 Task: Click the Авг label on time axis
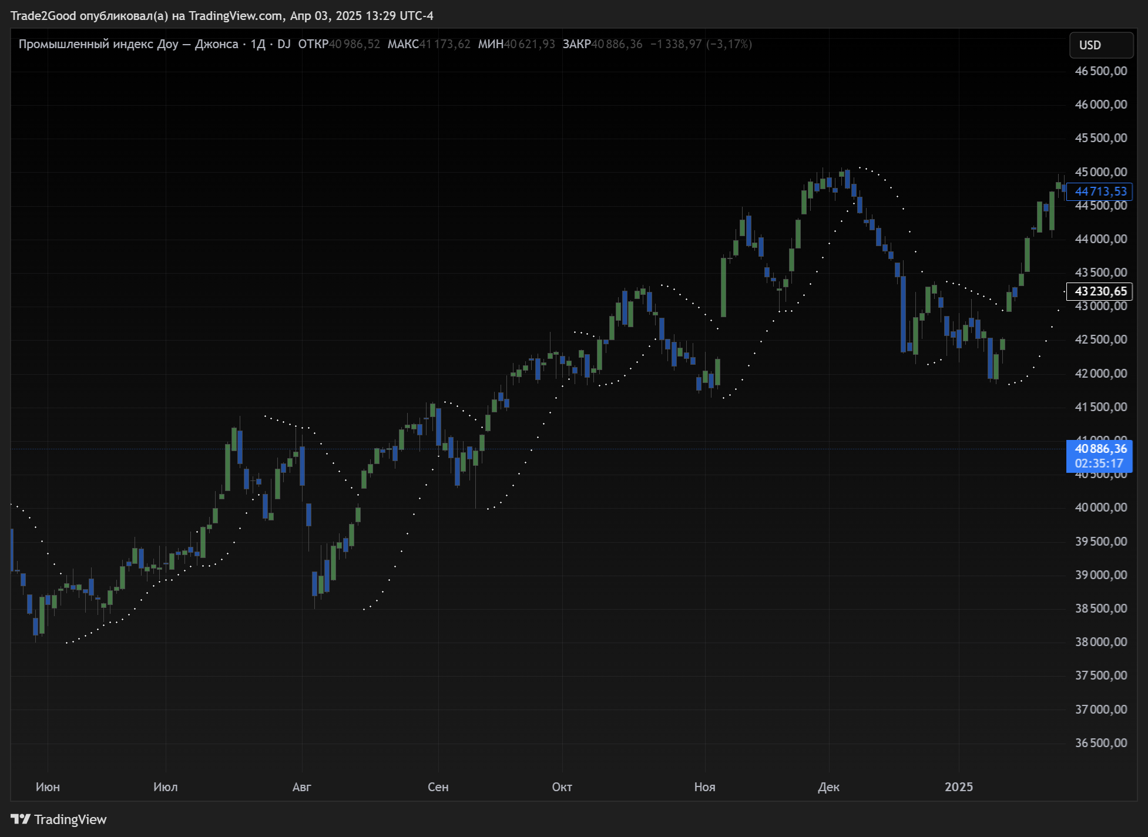[x=301, y=787]
